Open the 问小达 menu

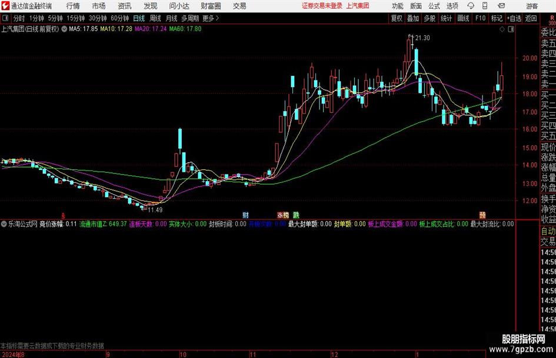pos(179,6)
